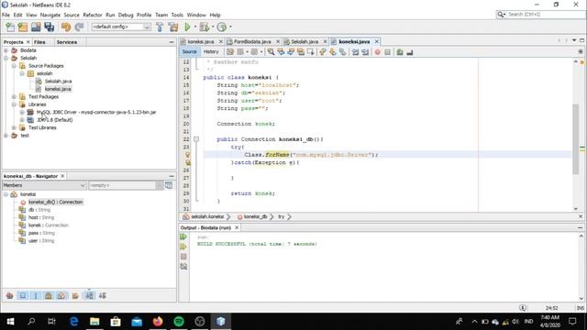Click the try breadcrumb

282,217
